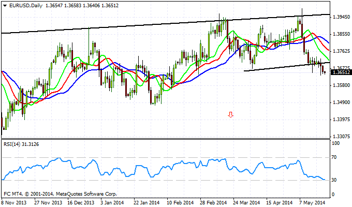Click the RSI scale value 70
Screen dimensions: 352x207
tap(334, 157)
